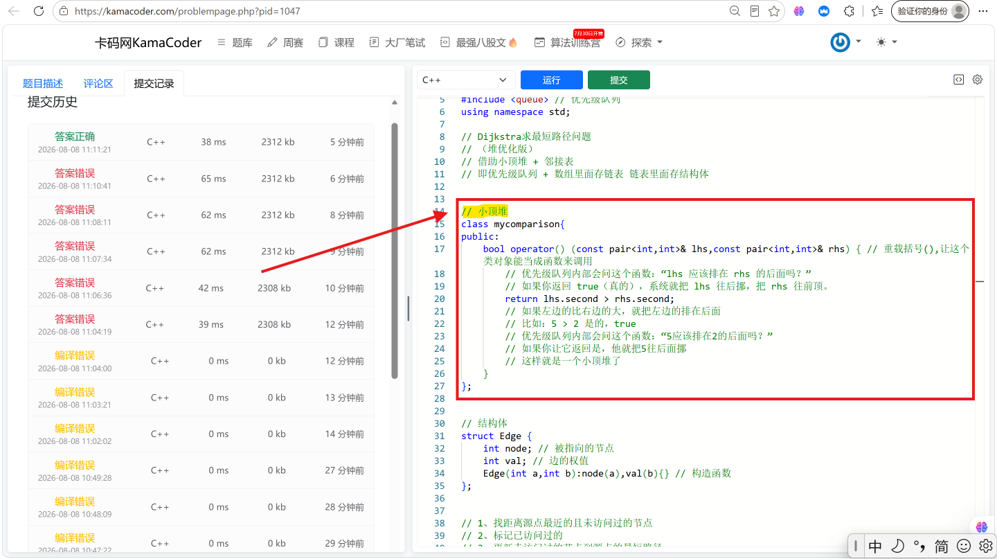Open the 答案错误 submission at 11:08:11
997x559 pixels.
tap(201, 215)
